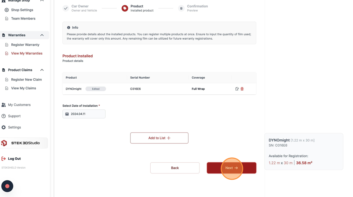Click the Product Claims section header label
The height and width of the screenshot is (197, 353).
20,70
